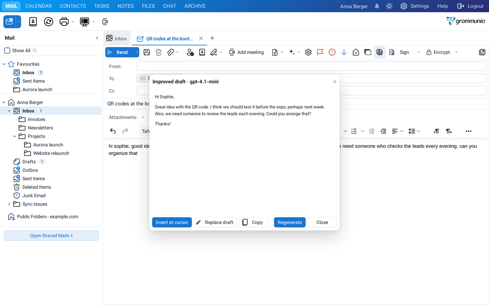Open the AI sparkle assistant tool
The width and height of the screenshot is (489, 305).
click(x=292, y=52)
